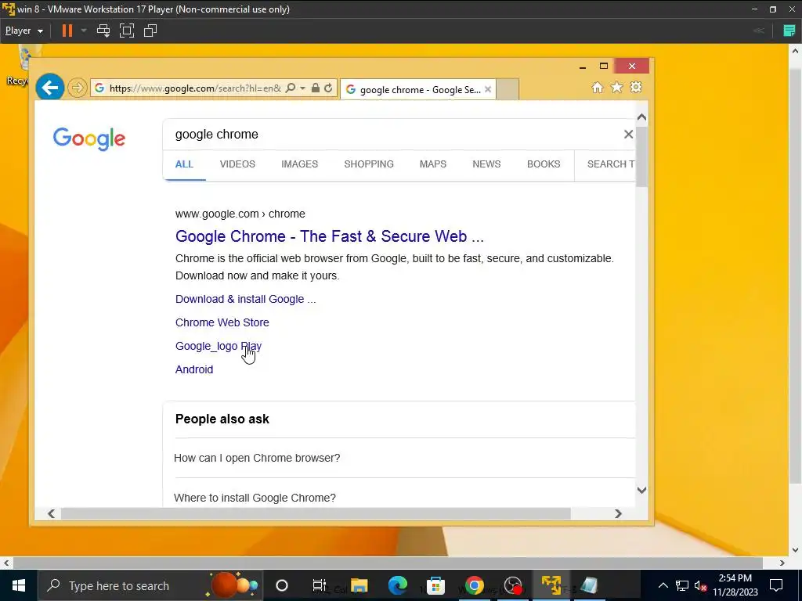Switch to the MAPS tab

[x=432, y=164]
